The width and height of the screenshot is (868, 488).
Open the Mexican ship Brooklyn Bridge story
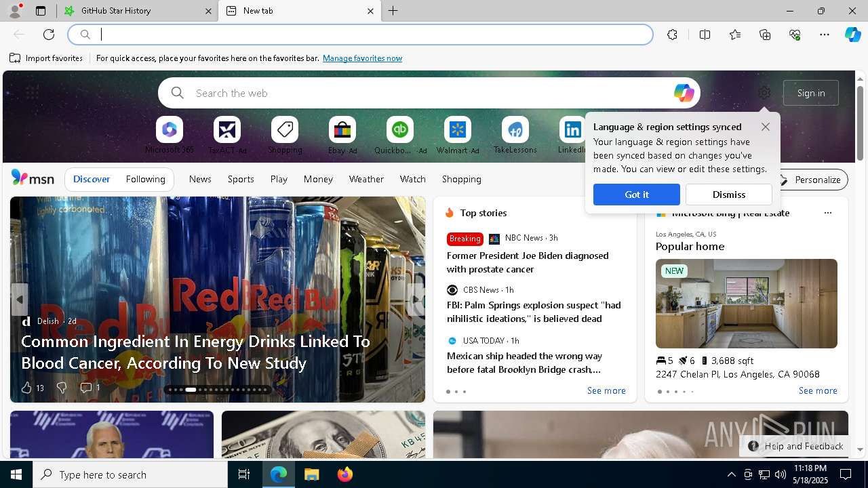click(x=524, y=363)
